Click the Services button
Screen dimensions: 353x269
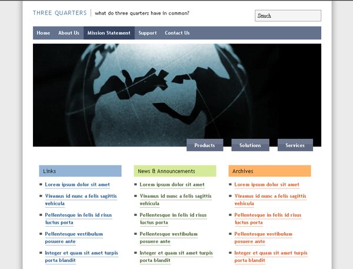point(295,145)
